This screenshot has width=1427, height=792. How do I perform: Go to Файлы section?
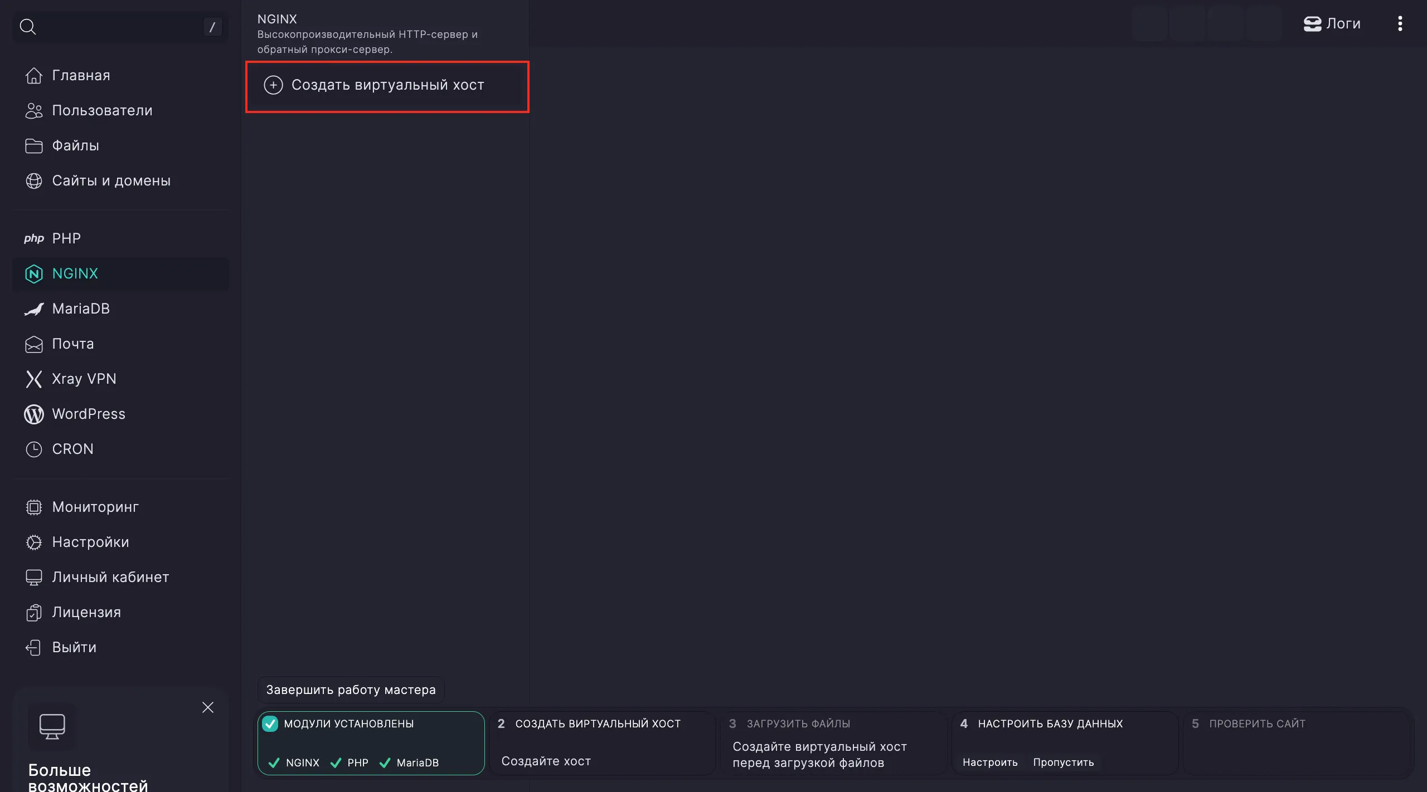click(120, 145)
